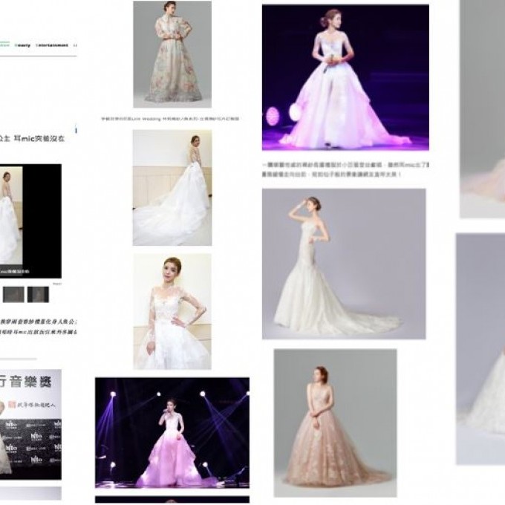View the blush pink lace ball gown photo

pyautogui.click(x=334, y=422)
